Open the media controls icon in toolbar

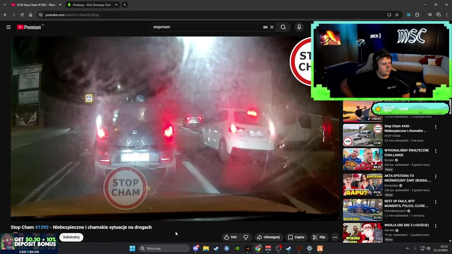click(430, 15)
